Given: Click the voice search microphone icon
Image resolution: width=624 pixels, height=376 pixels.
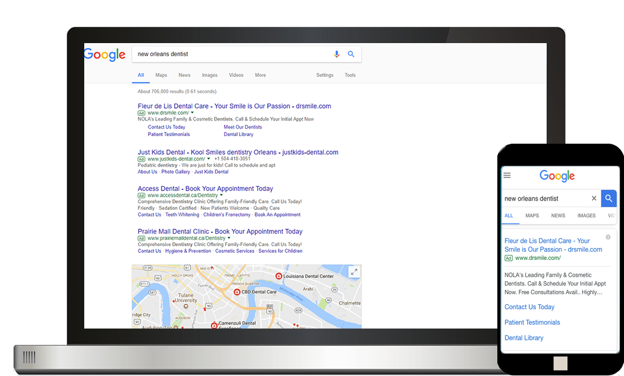Looking at the screenshot, I should coord(337,54).
